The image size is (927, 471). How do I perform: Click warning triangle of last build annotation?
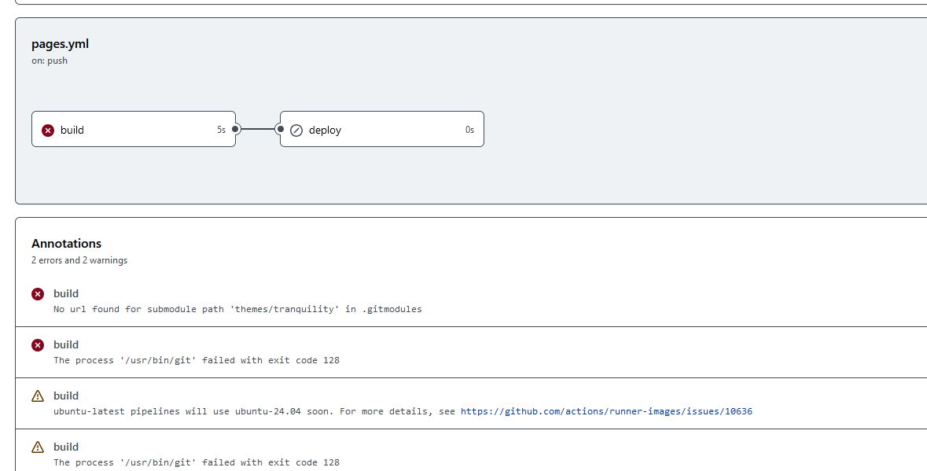click(x=38, y=447)
